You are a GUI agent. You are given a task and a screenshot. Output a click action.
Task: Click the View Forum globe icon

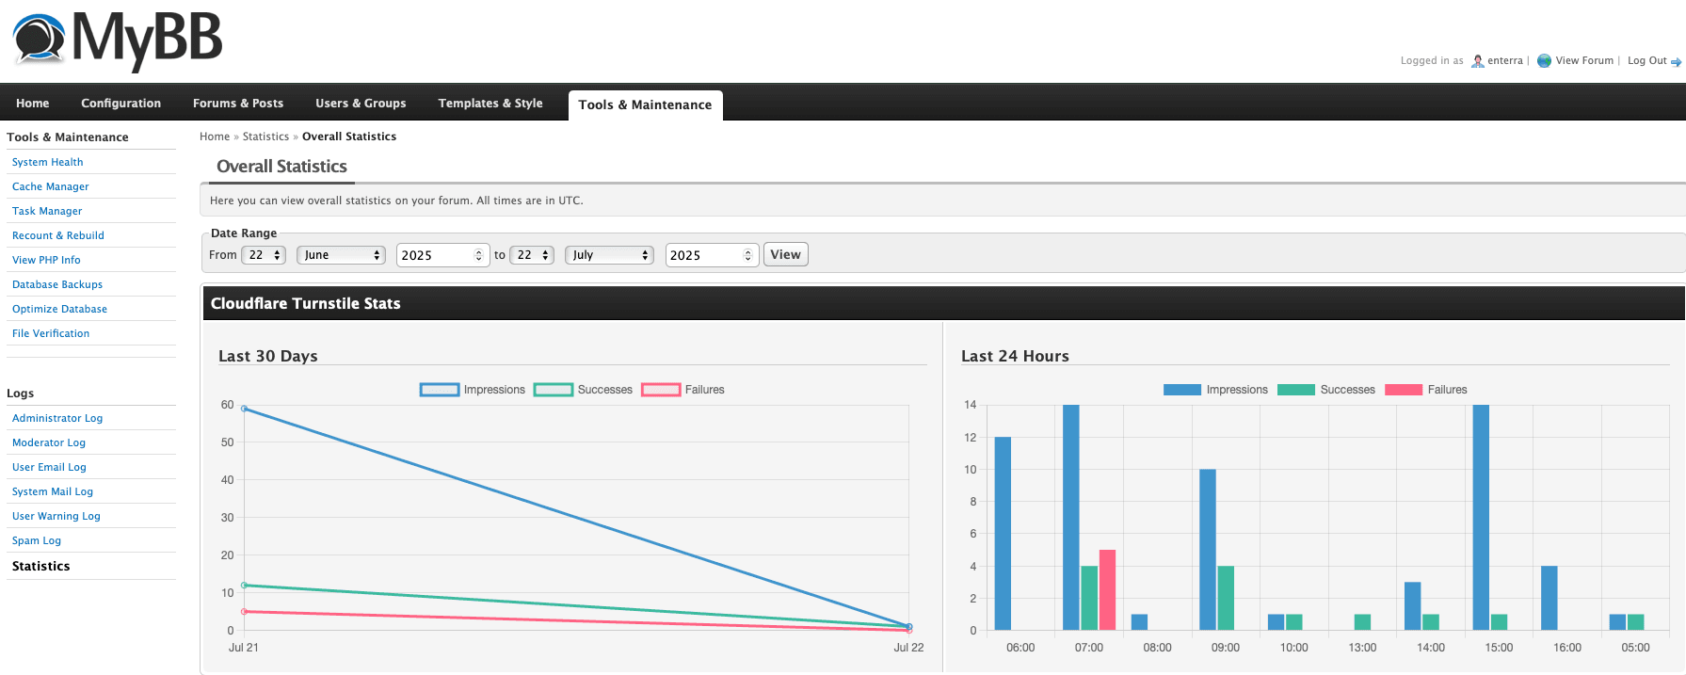[x=1544, y=61]
